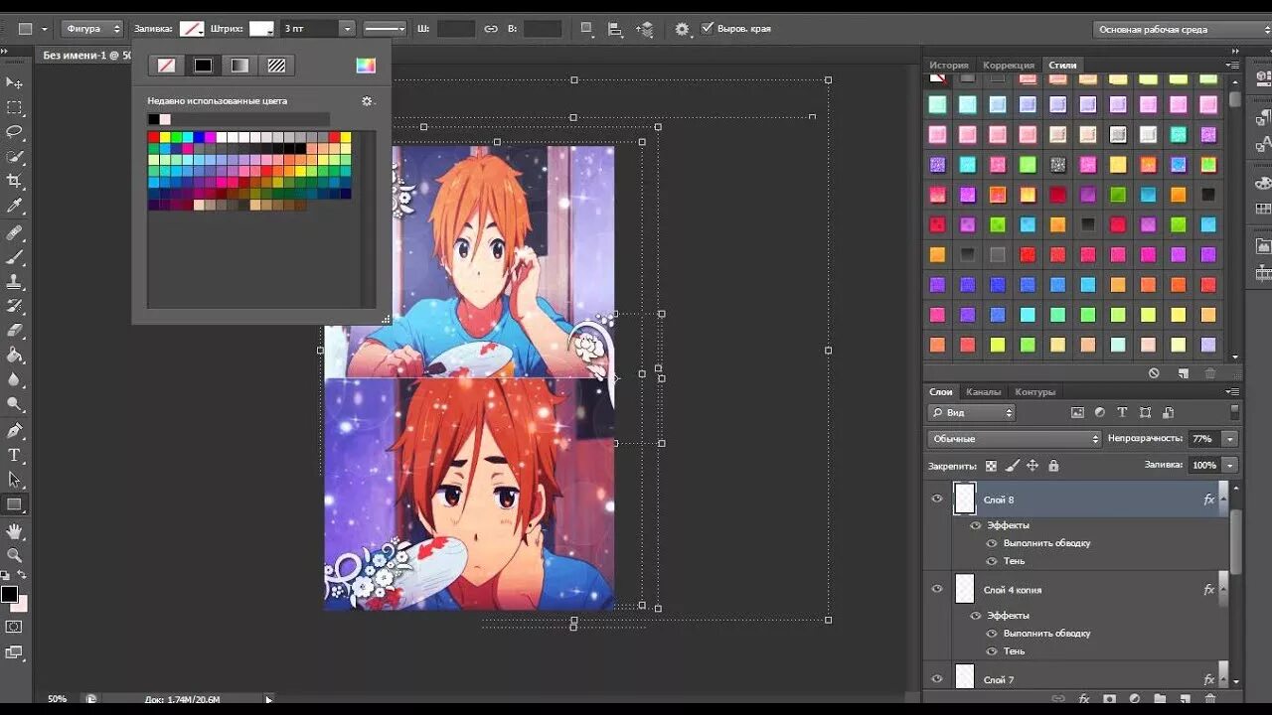Image resolution: width=1272 pixels, height=715 pixels.
Task: Open path operations in options bar
Action: pyautogui.click(x=587, y=29)
